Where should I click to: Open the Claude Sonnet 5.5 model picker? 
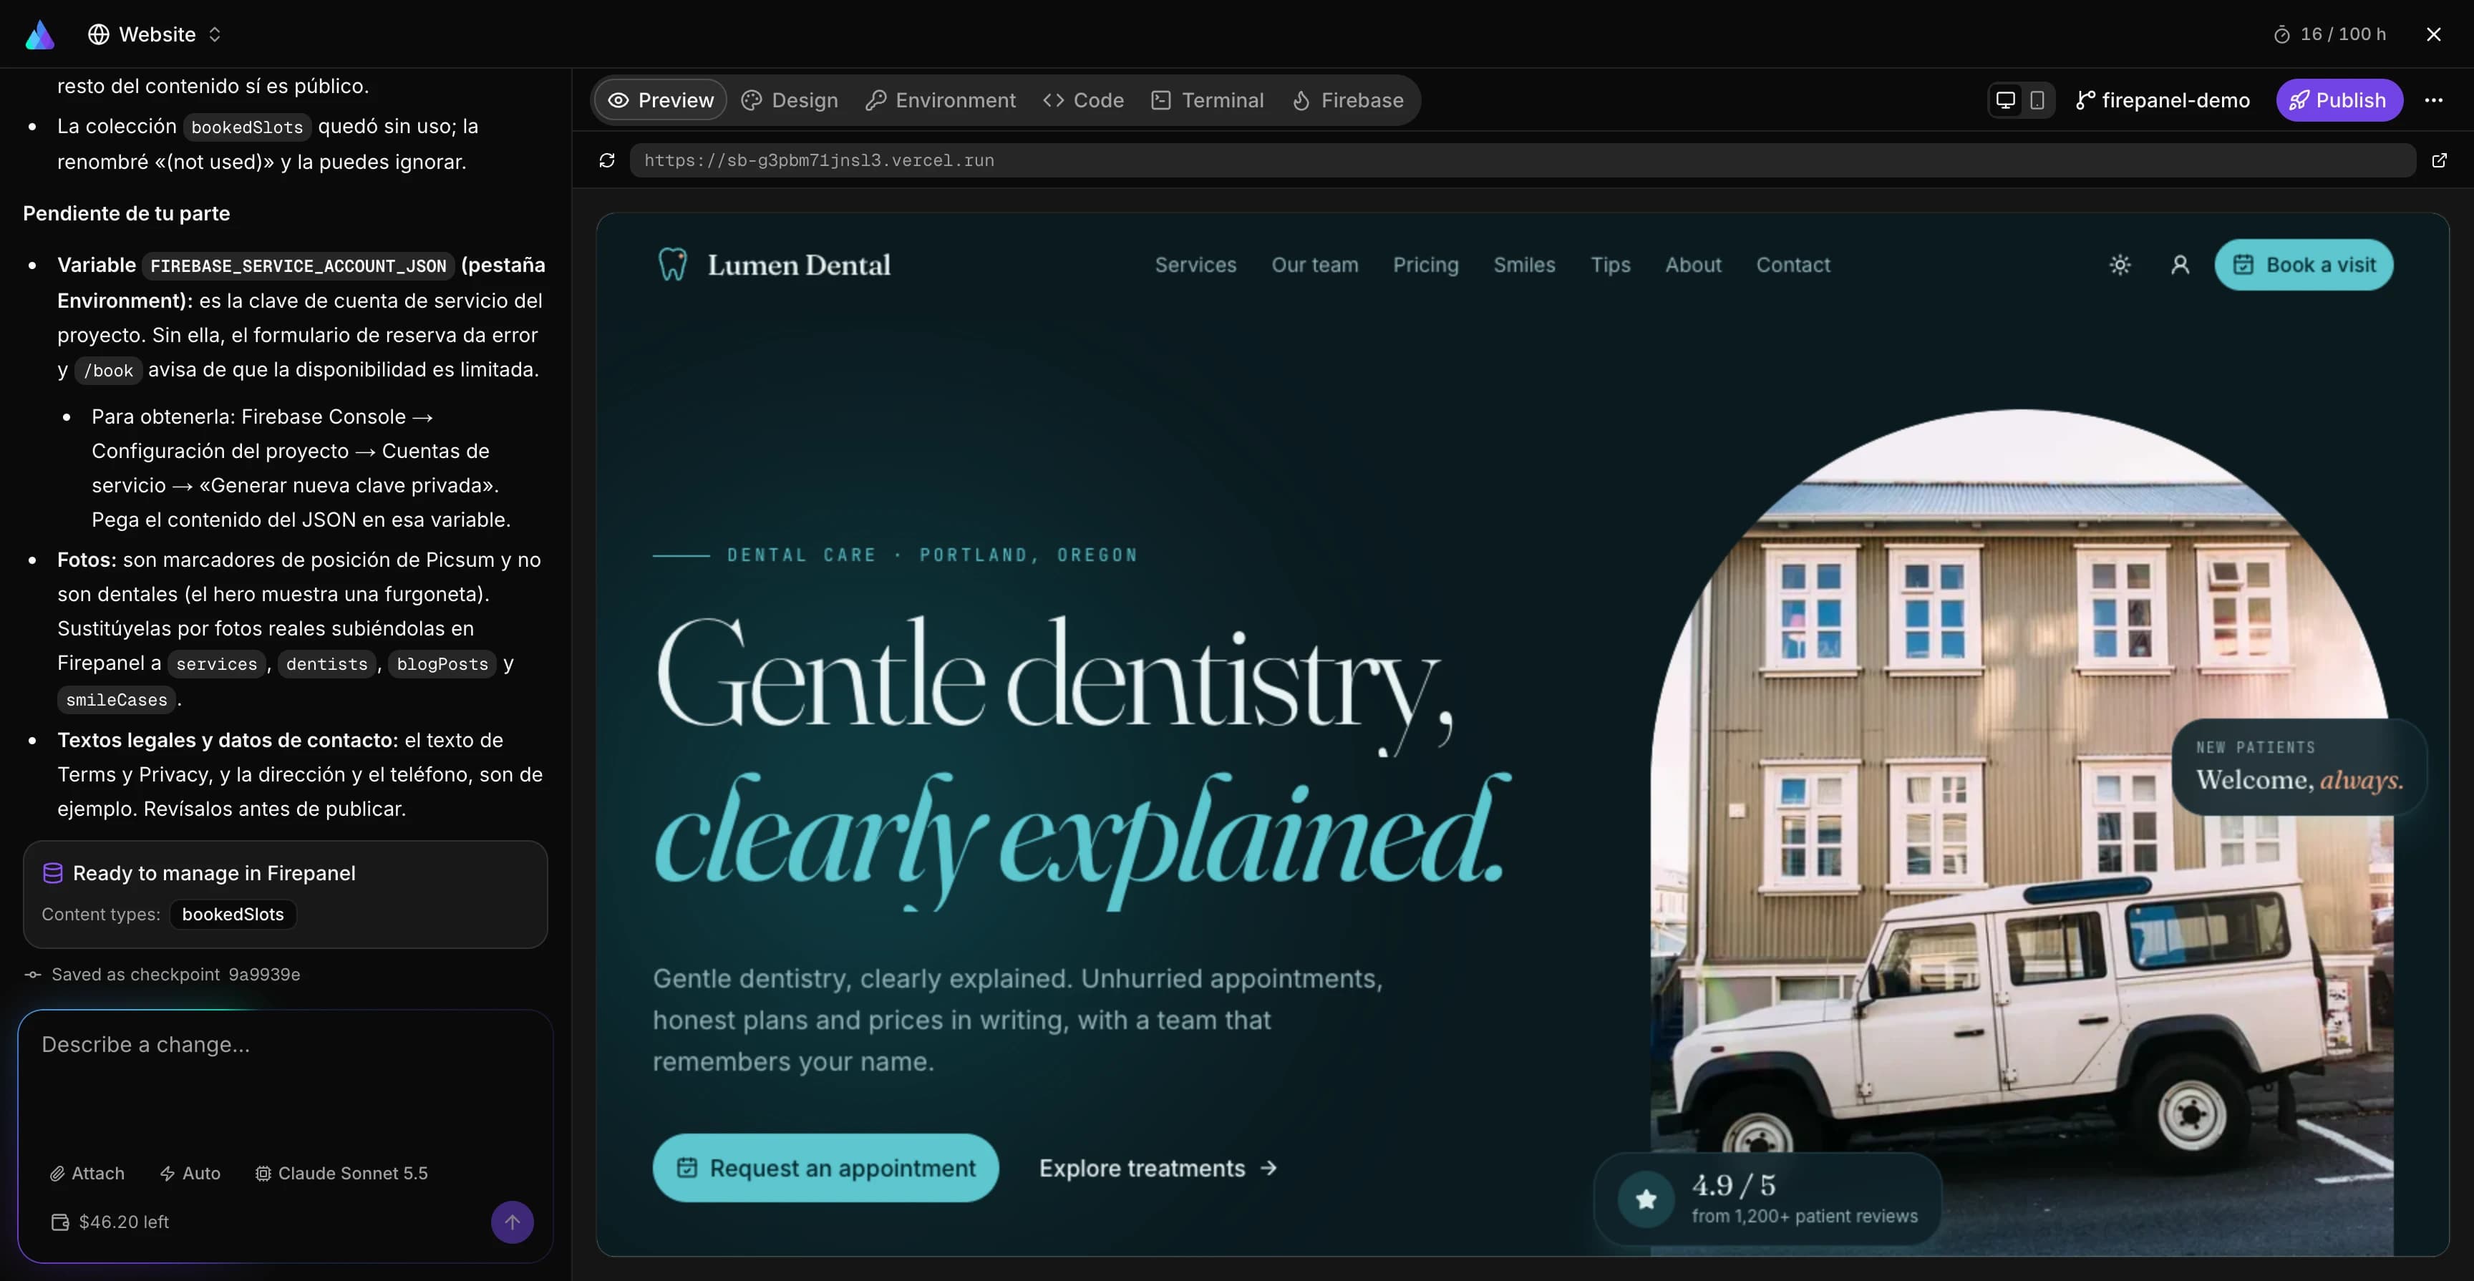(x=342, y=1174)
